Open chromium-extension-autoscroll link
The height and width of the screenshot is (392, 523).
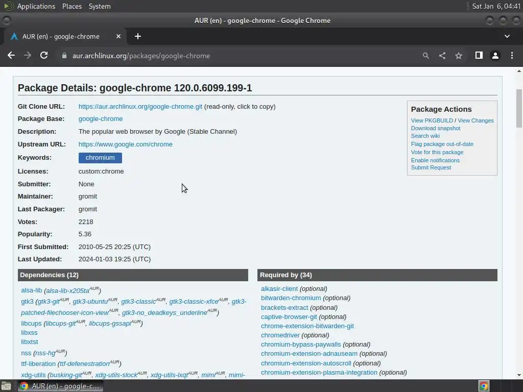(x=306, y=363)
